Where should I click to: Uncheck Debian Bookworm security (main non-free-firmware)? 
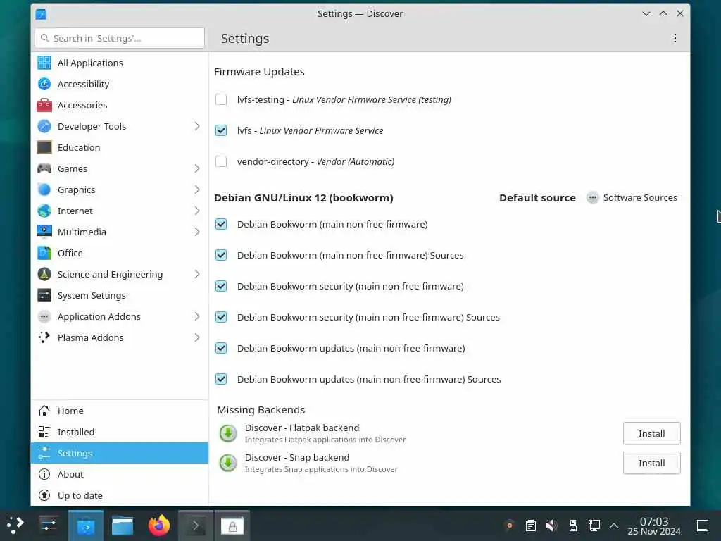pos(221,286)
